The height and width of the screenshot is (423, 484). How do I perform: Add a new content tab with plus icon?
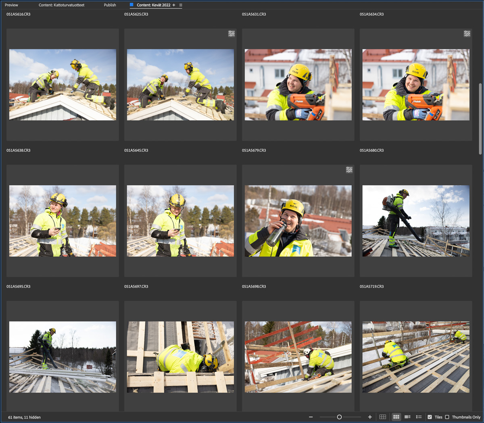pos(174,5)
